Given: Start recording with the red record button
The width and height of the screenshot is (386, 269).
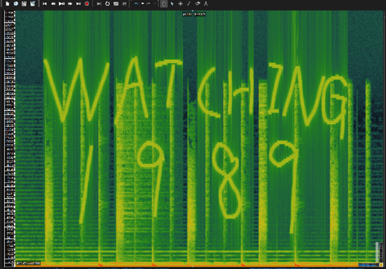Looking at the screenshot, I should 87,4.
